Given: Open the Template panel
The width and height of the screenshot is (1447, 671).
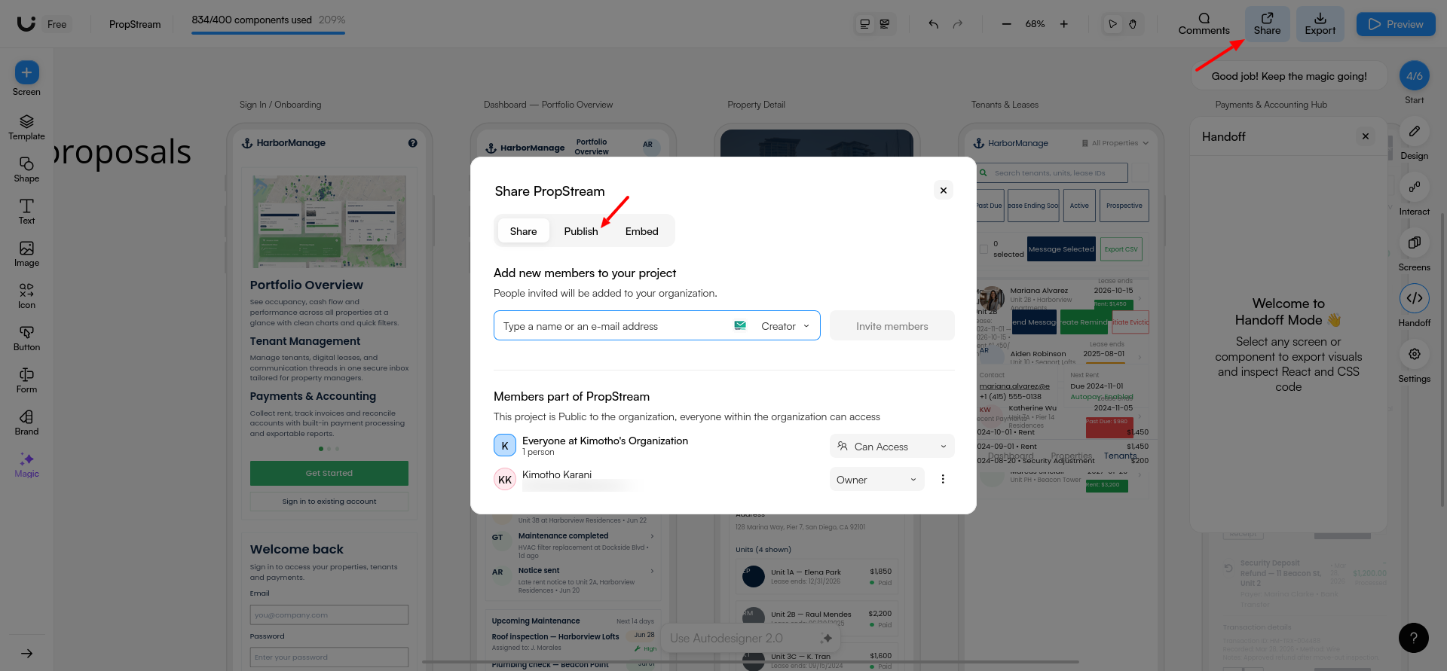Looking at the screenshot, I should tap(26, 127).
